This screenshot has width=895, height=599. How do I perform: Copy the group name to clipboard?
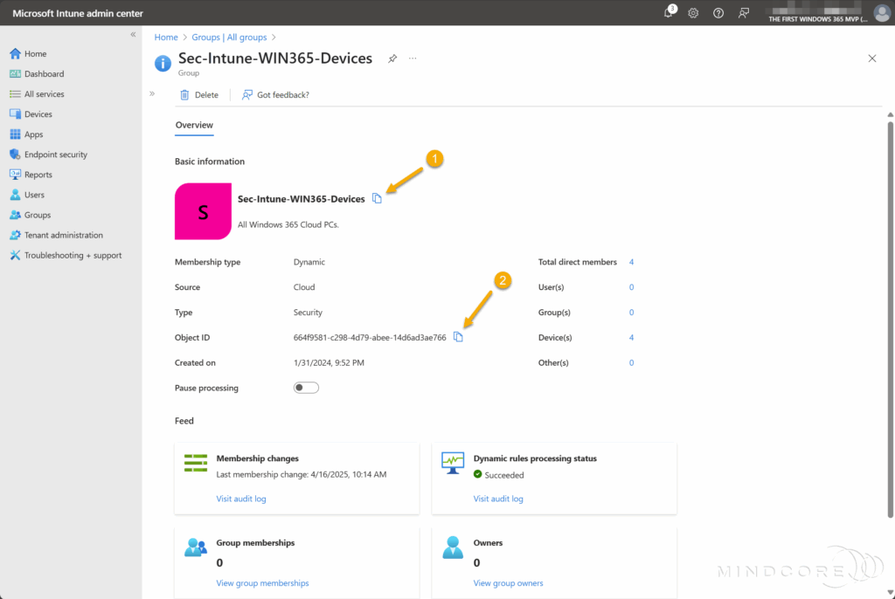(377, 198)
